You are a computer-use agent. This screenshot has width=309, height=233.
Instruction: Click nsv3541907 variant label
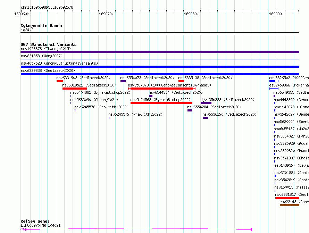click(291, 158)
